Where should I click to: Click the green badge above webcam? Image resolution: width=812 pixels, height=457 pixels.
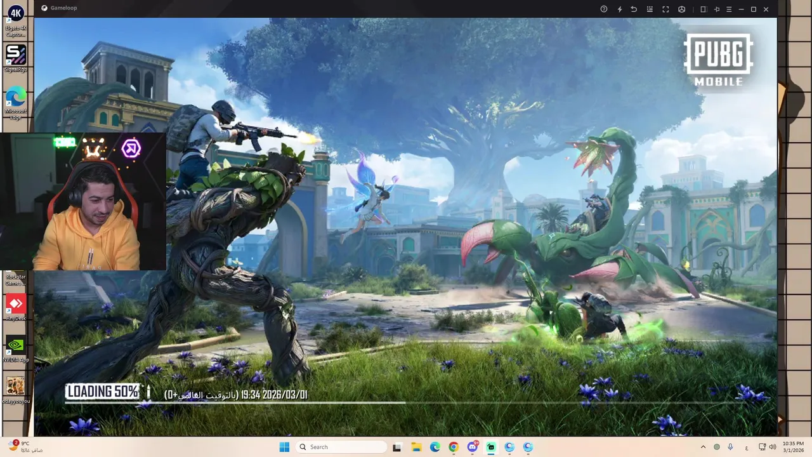click(65, 143)
